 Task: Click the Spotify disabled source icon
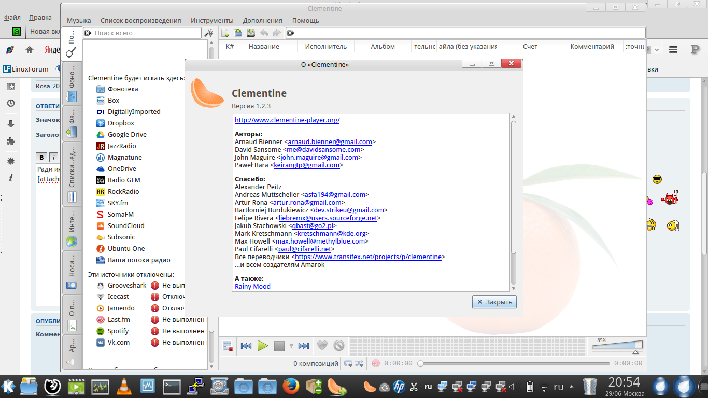(x=101, y=331)
